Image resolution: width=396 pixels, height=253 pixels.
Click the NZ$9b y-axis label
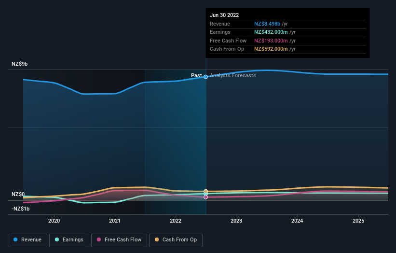19,64
